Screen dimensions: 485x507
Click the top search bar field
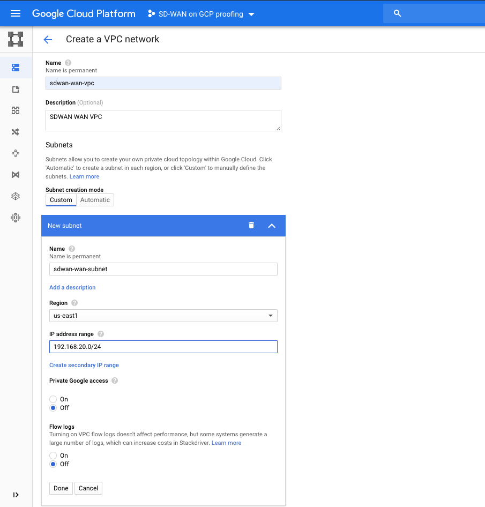click(434, 13)
